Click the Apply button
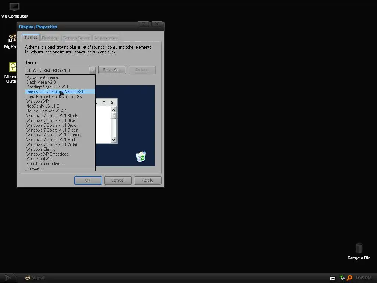377x283 pixels. 148,180
